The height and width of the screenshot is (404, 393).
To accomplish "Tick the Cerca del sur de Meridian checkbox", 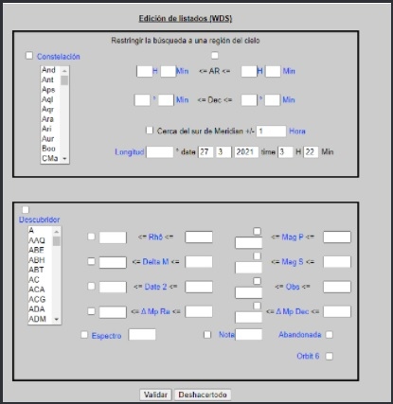I will coord(150,130).
